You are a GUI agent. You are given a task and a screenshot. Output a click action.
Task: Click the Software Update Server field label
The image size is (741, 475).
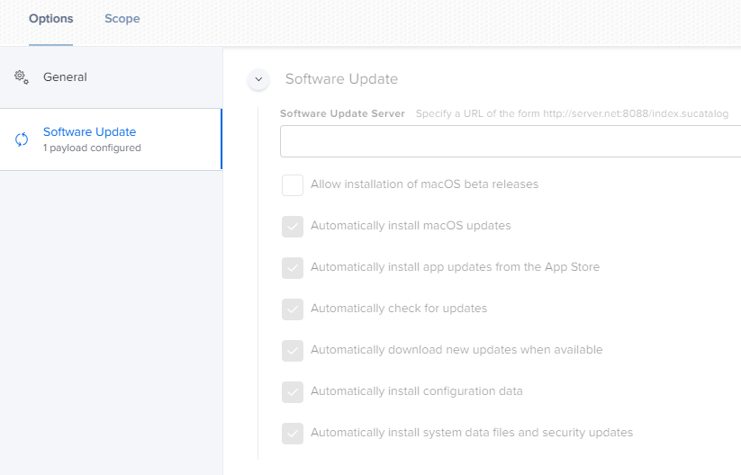[342, 113]
